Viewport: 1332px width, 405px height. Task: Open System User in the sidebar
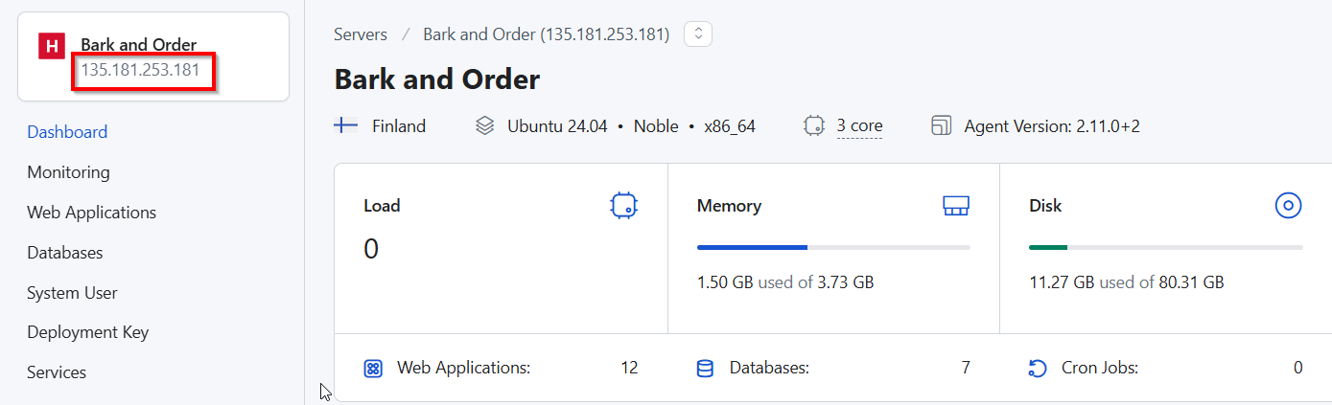pos(72,293)
